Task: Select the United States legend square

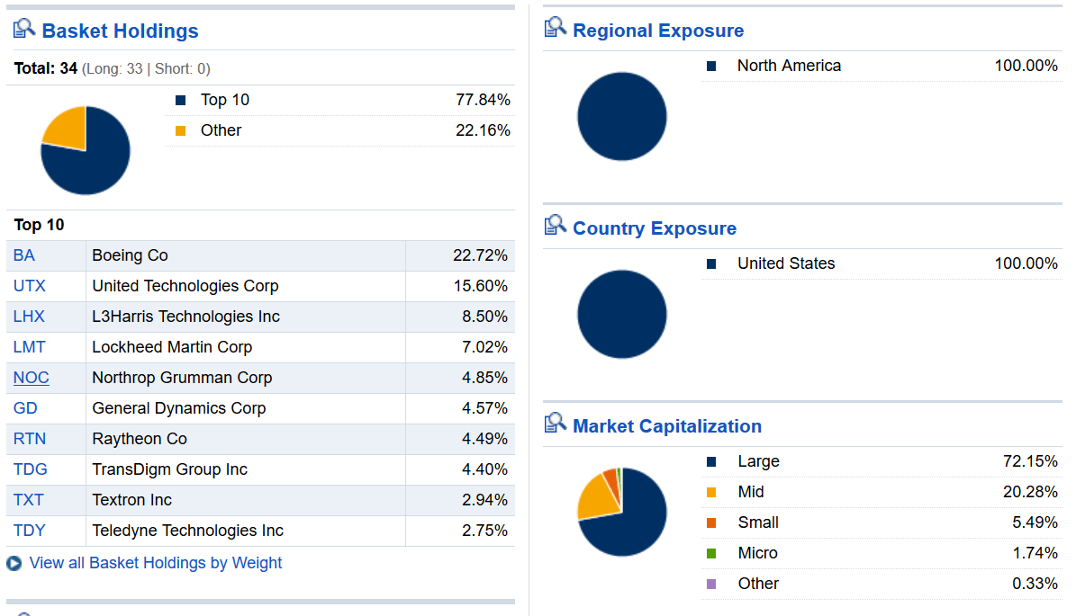Action: pyautogui.click(x=710, y=263)
